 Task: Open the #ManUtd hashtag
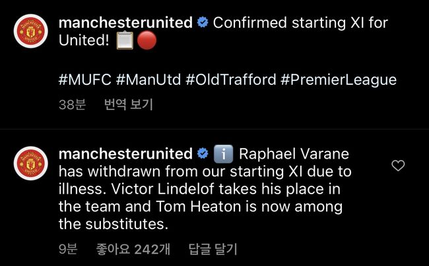coord(148,80)
